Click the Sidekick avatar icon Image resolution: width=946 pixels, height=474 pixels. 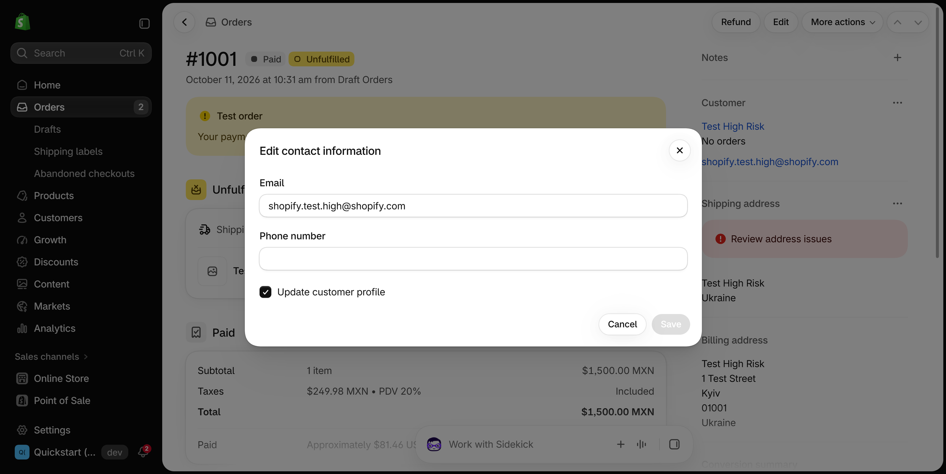[x=434, y=444]
